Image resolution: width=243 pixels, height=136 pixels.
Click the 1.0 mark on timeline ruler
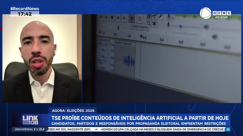click(x=129, y=36)
